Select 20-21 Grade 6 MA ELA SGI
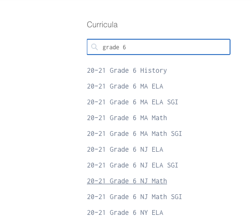The height and width of the screenshot is (223, 252). coord(132,102)
